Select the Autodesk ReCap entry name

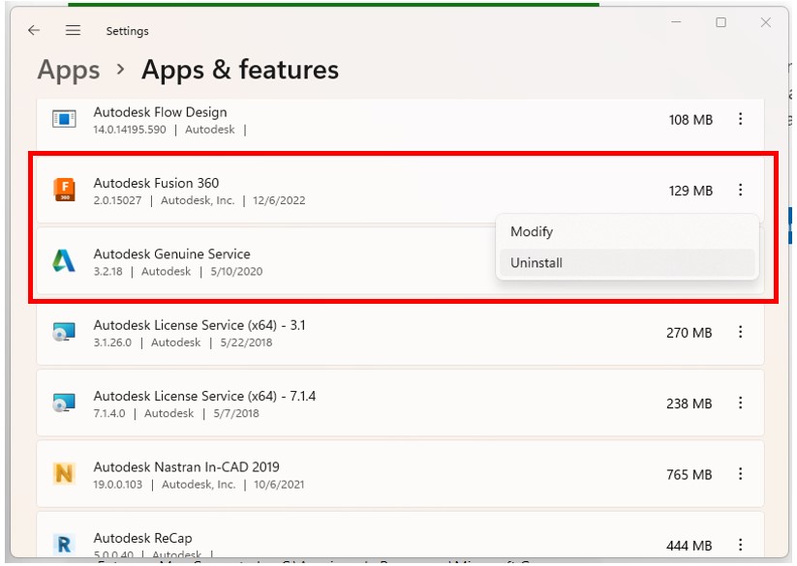coord(142,538)
